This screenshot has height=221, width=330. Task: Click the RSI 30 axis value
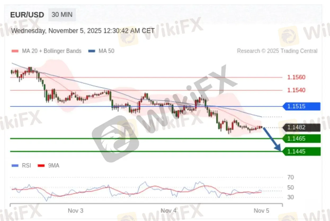tap(291, 197)
